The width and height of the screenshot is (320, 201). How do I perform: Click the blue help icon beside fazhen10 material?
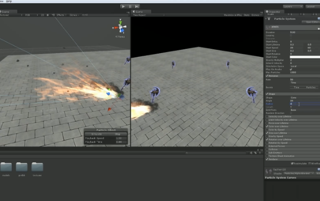(319, 169)
